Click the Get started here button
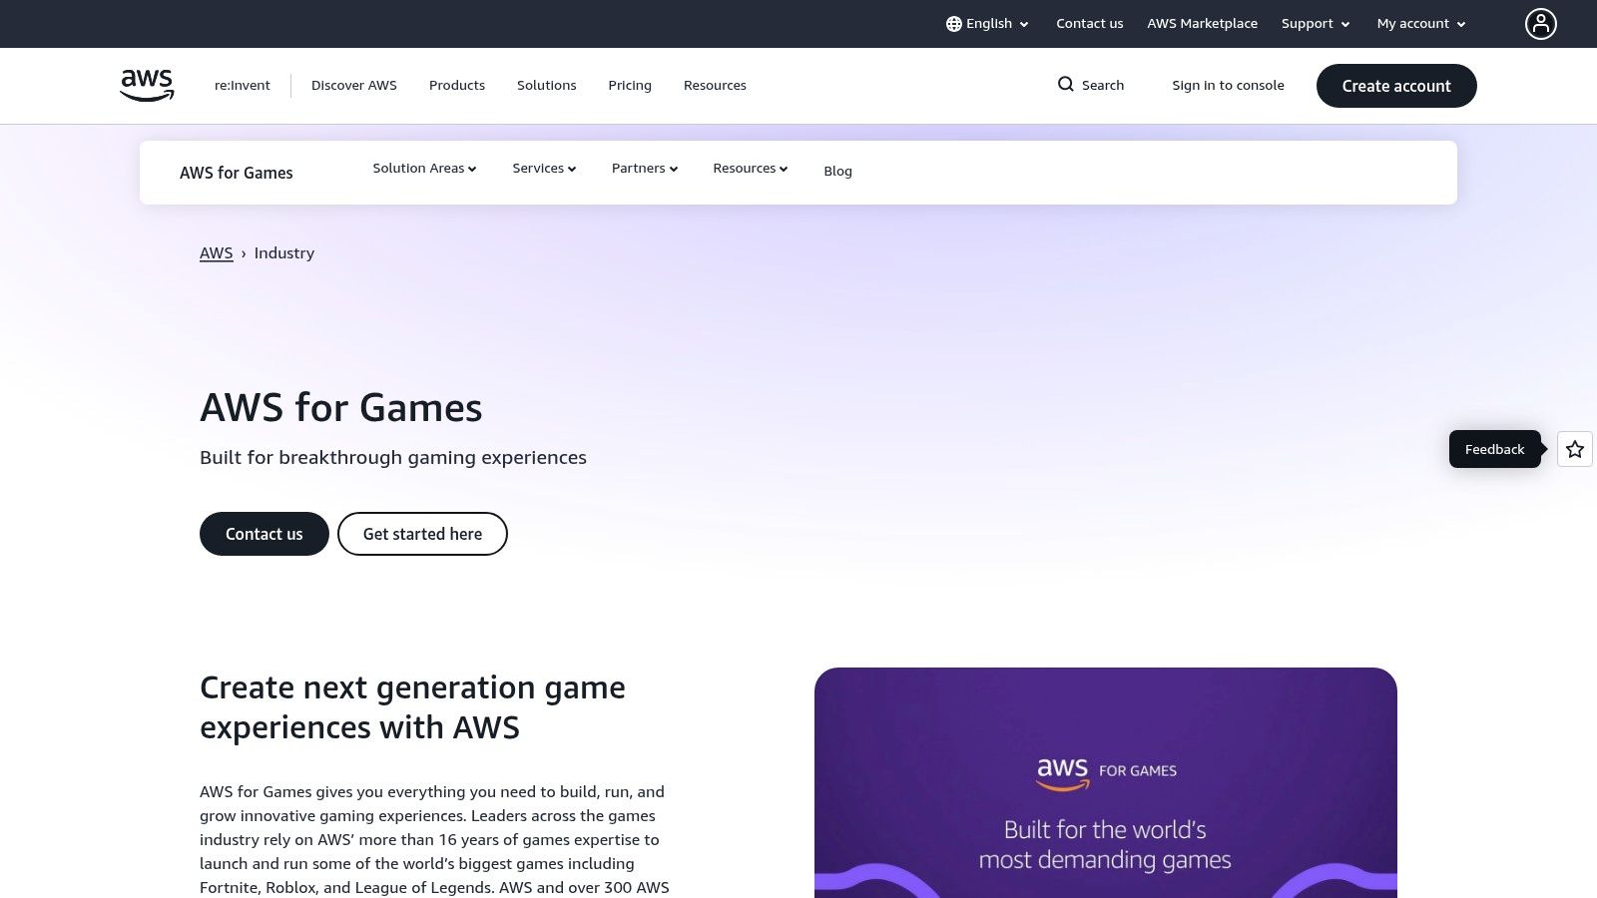The image size is (1597, 898). 422,534
